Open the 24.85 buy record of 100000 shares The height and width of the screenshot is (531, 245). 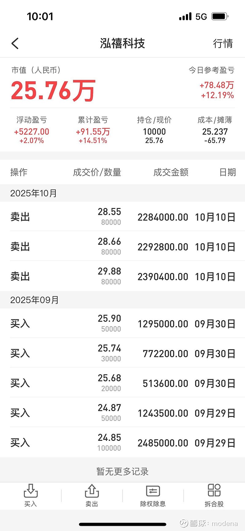(123, 442)
